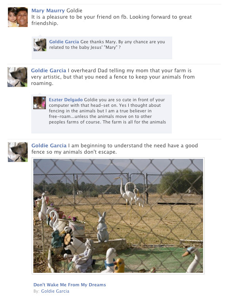The height and width of the screenshot is (299, 228).
Task: Open the chain-link fence photo
Action: 118,216
